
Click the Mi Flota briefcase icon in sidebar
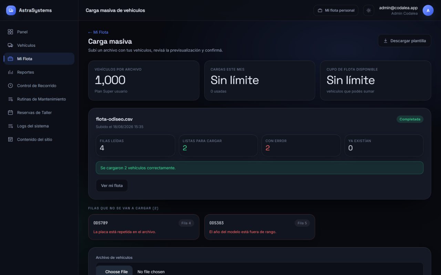click(x=10, y=59)
